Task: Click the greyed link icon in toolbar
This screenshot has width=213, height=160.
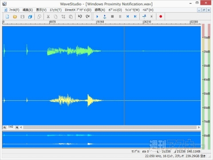Action: tap(39, 16)
